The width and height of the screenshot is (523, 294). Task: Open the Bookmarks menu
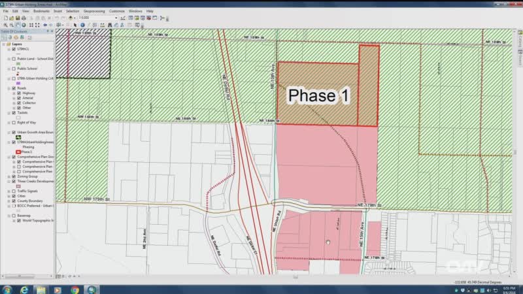(x=40, y=11)
